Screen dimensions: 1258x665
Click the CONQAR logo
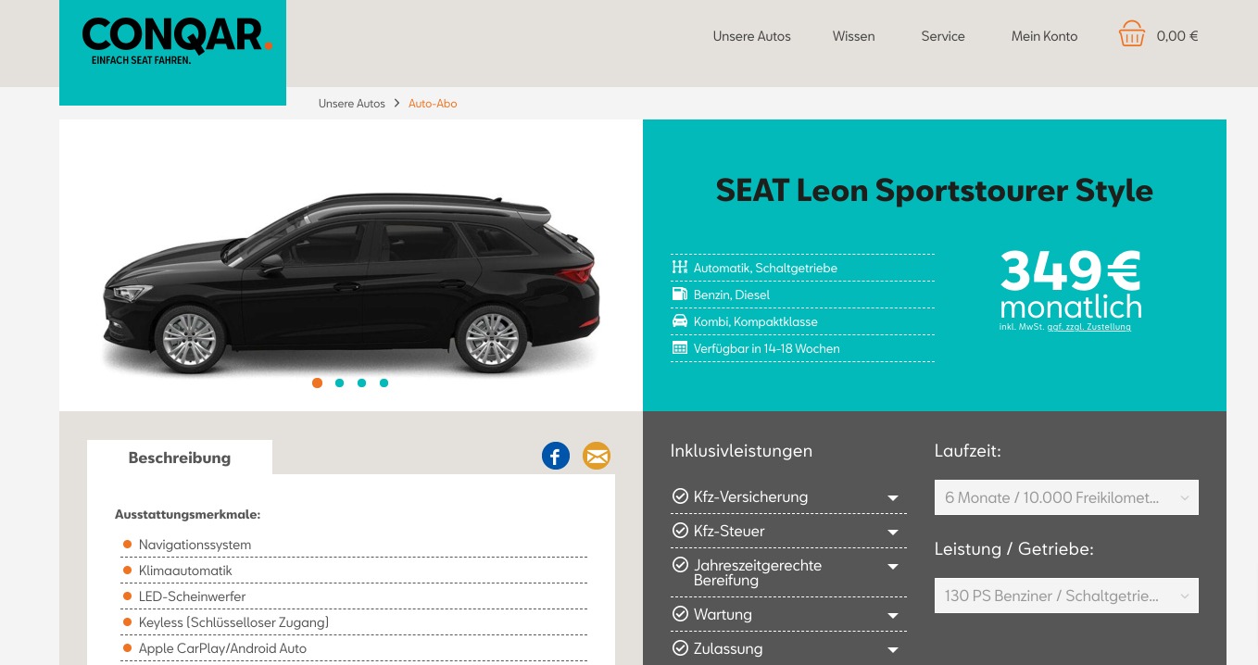tap(177, 42)
